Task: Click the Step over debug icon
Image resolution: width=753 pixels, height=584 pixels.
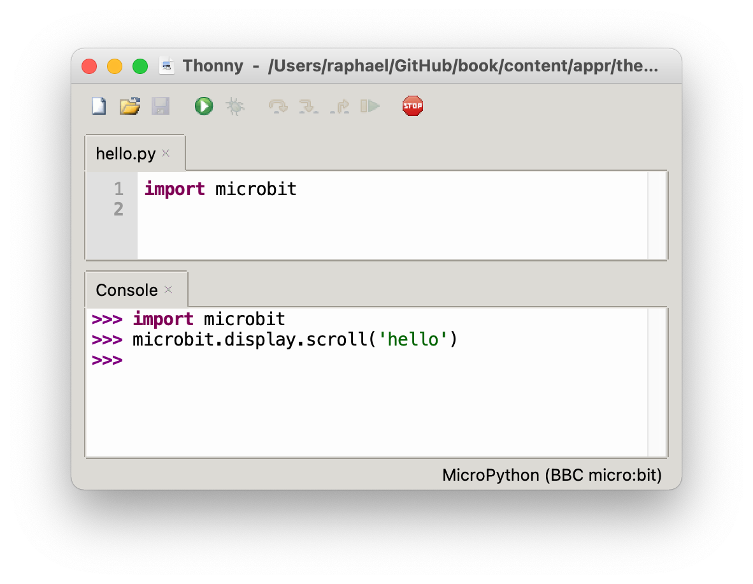Action: pos(278,106)
